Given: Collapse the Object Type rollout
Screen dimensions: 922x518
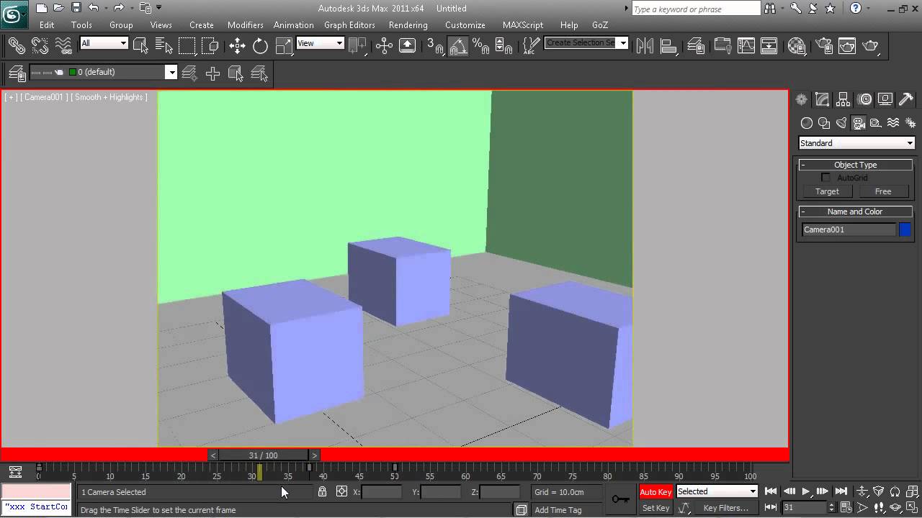Looking at the screenshot, I should [855, 165].
